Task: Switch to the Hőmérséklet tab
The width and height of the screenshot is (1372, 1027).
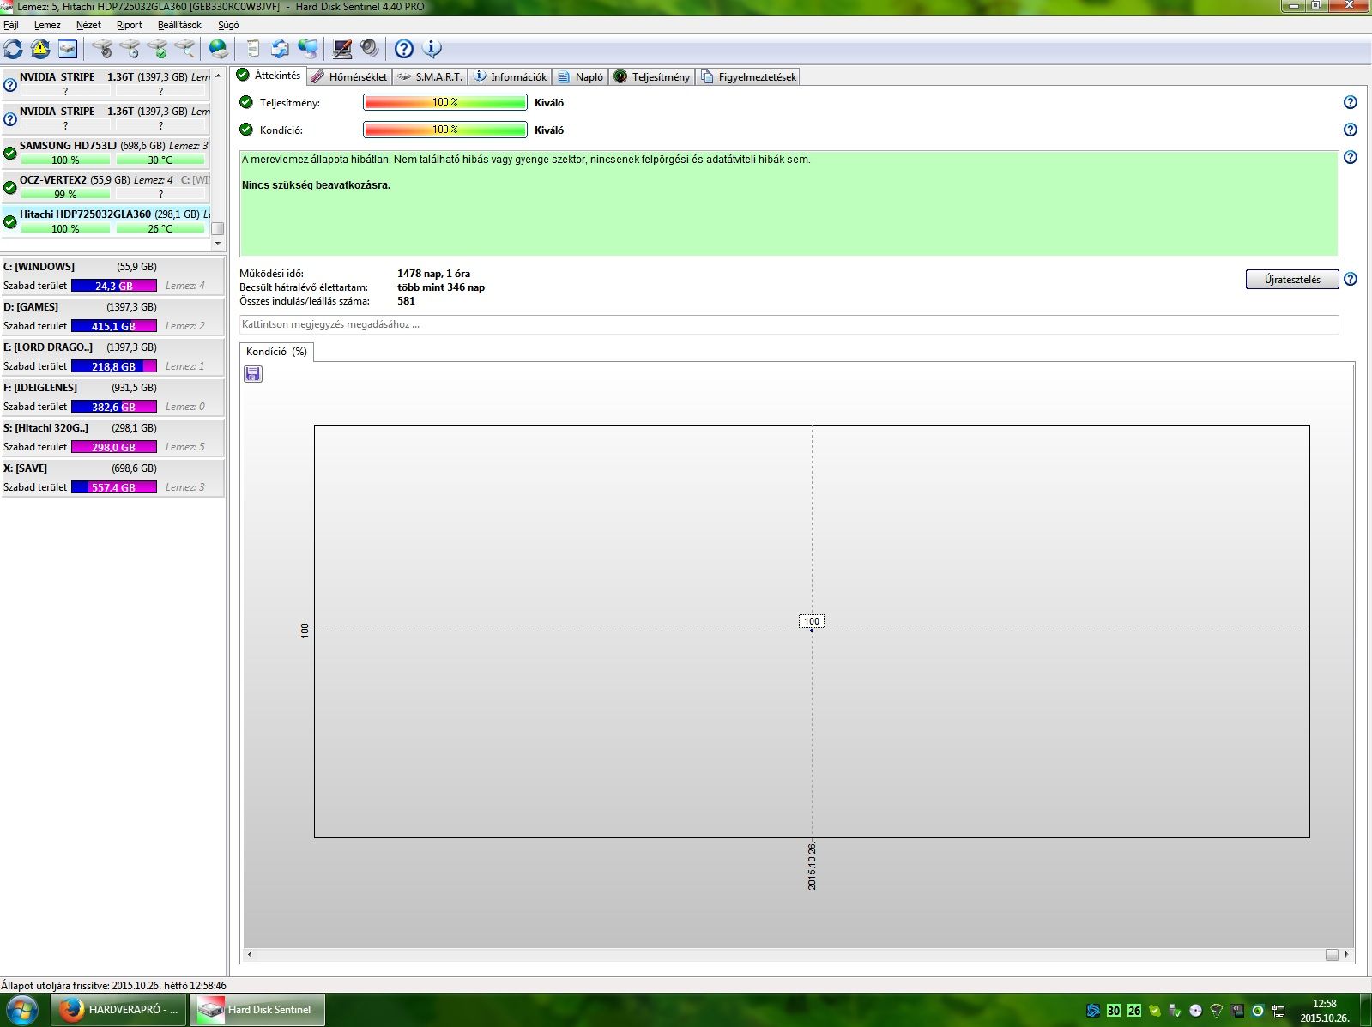Action: tap(349, 76)
